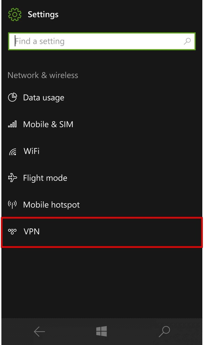The width and height of the screenshot is (204, 345).
Task: Select the Mobile hotspot label
Action: click(51, 205)
